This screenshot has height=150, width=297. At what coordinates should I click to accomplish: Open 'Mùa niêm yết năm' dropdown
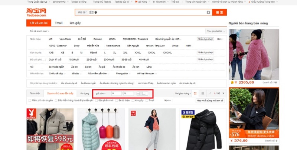98,74
